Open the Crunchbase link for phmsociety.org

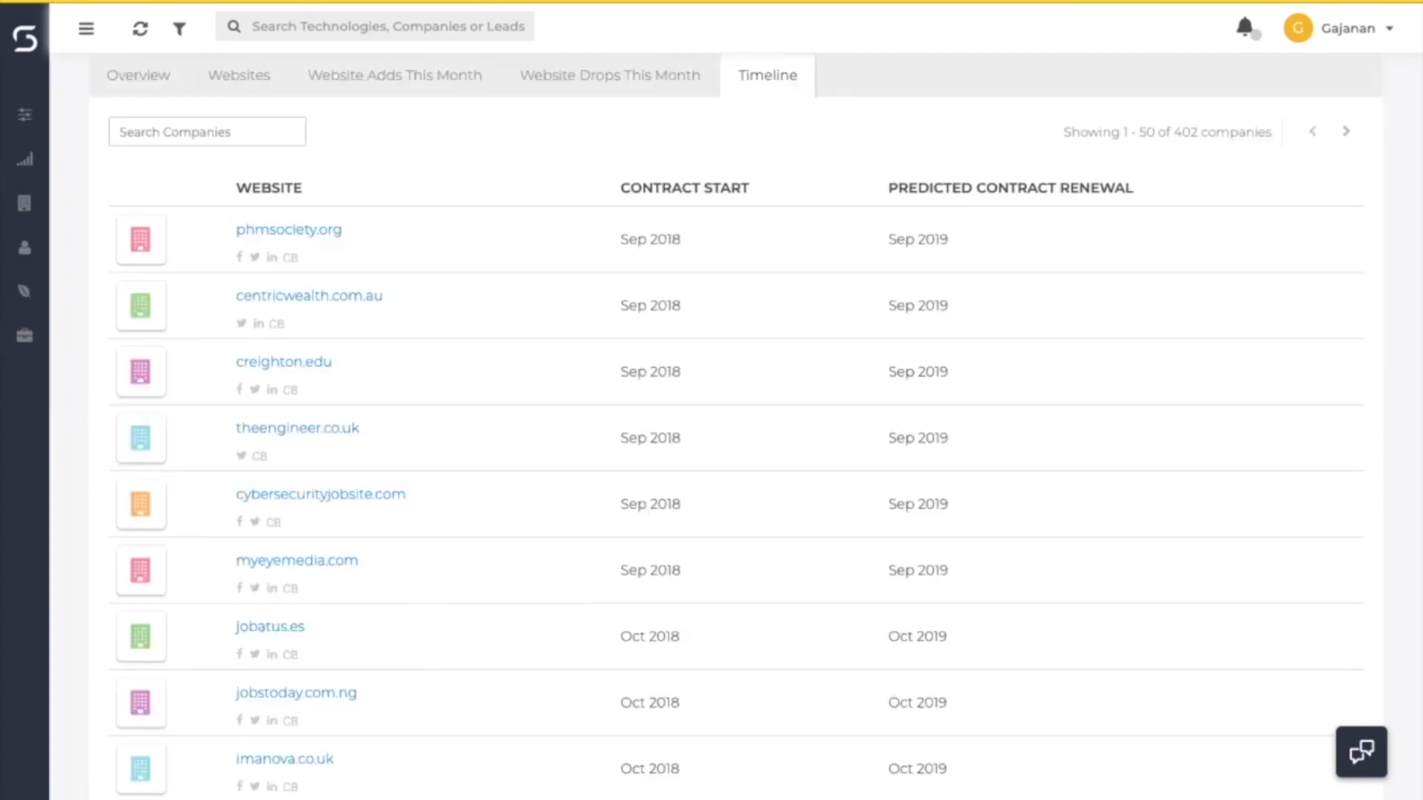pos(290,257)
